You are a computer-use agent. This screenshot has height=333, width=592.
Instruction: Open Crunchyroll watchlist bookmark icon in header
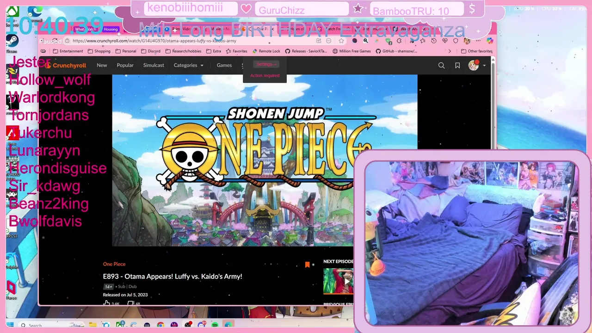pos(457,66)
